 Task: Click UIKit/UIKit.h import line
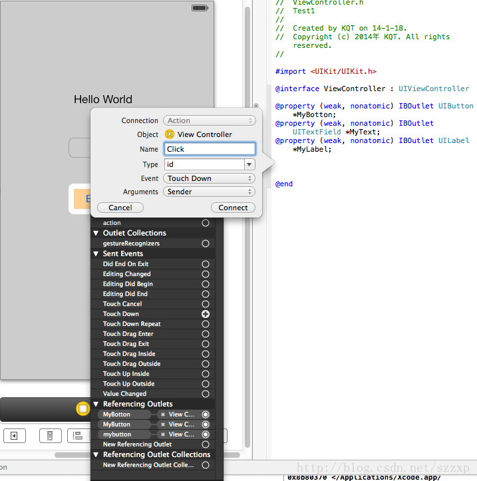coord(326,71)
